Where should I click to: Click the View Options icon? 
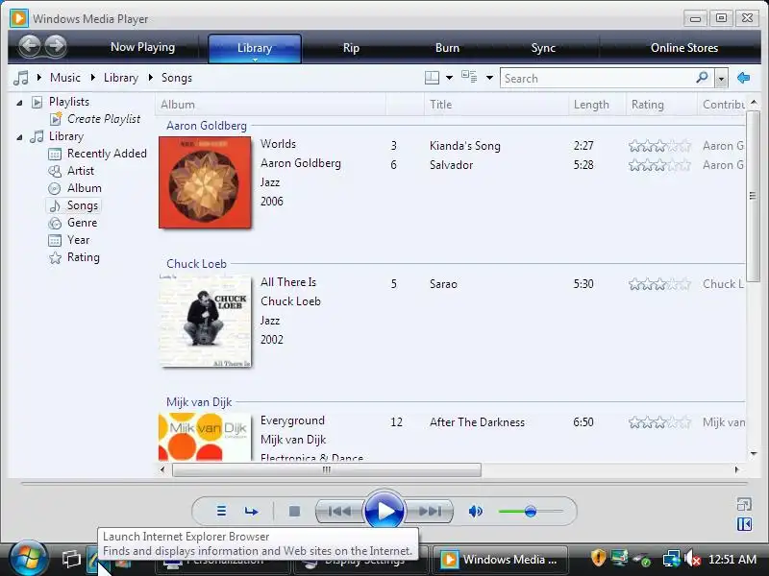coord(469,77)
